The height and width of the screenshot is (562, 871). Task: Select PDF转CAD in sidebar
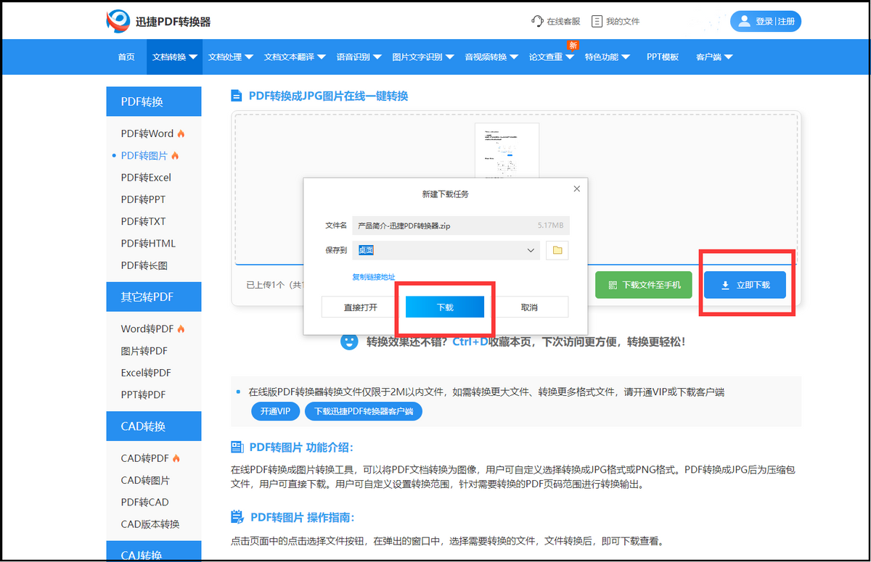[x=144, y=502]
